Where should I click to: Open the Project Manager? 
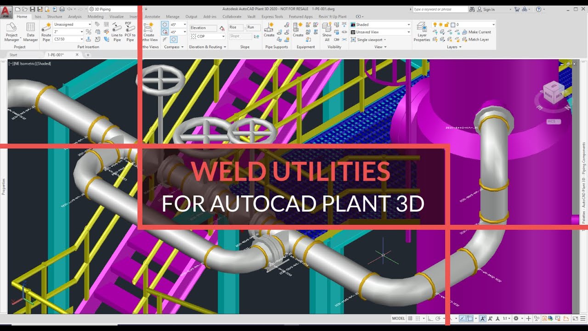[11, 32]
